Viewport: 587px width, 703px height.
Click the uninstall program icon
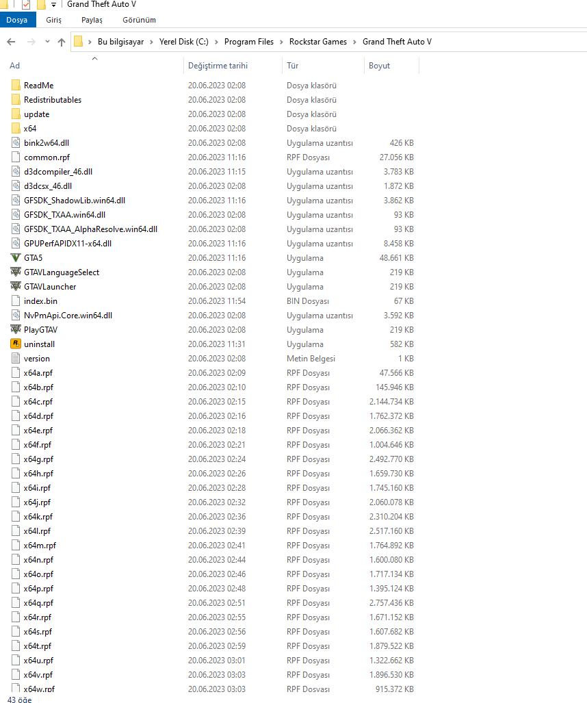[x=15, y=344]
